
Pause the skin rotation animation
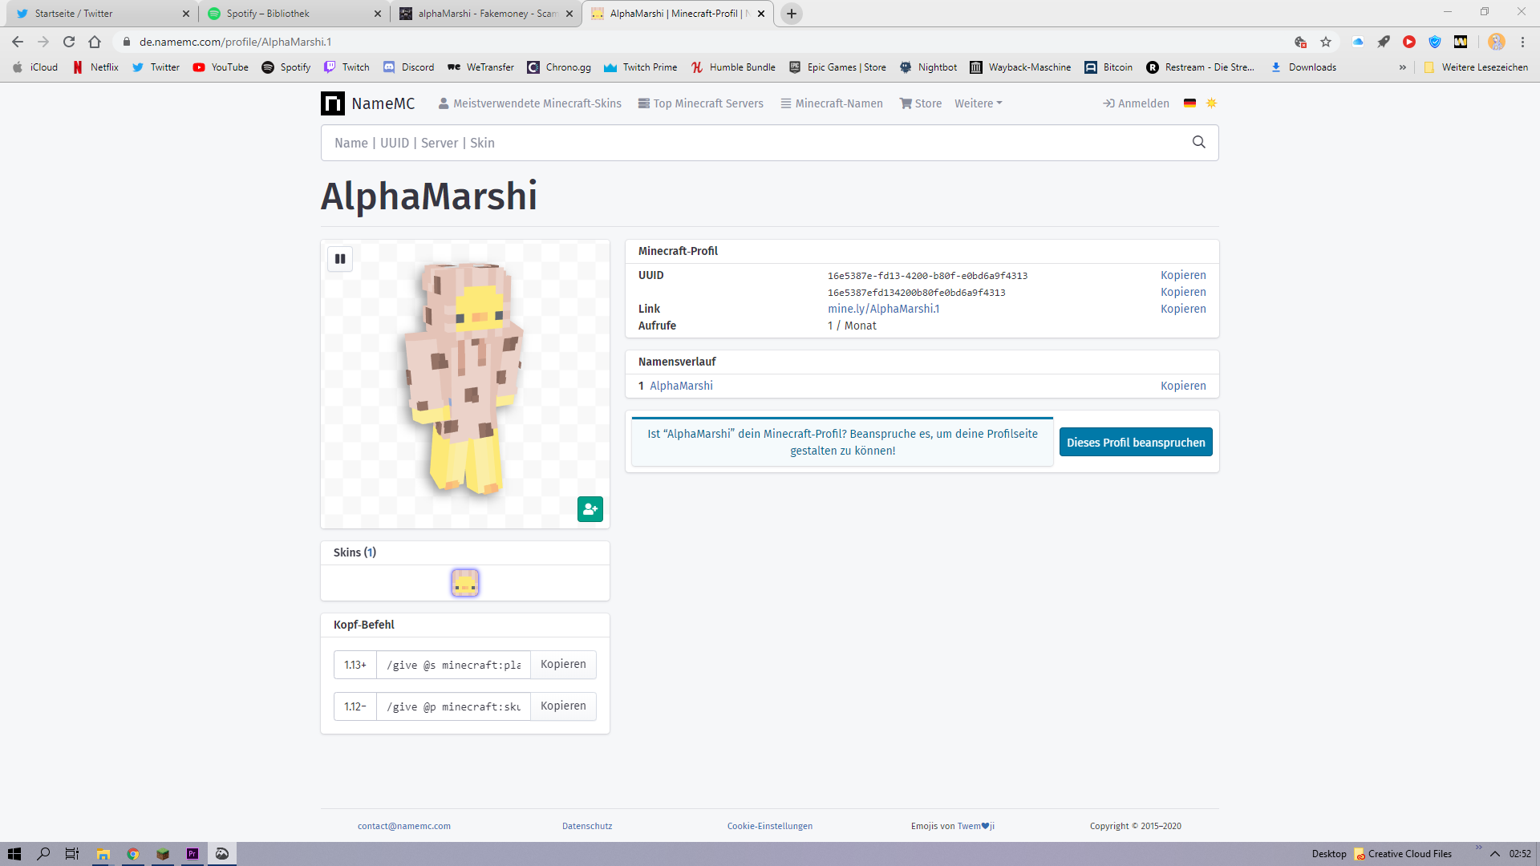click(340, 259)
